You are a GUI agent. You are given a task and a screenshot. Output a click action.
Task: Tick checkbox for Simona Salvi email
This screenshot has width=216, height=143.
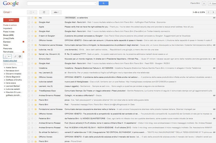coord(29,59)
